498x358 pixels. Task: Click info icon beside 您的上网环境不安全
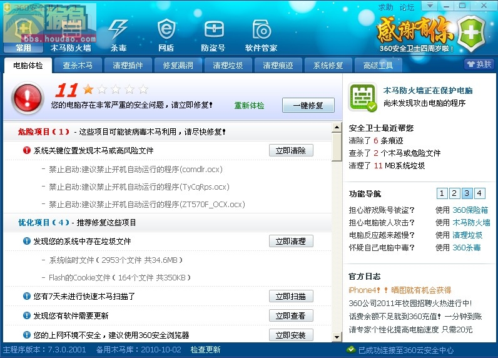click(27, 335)
